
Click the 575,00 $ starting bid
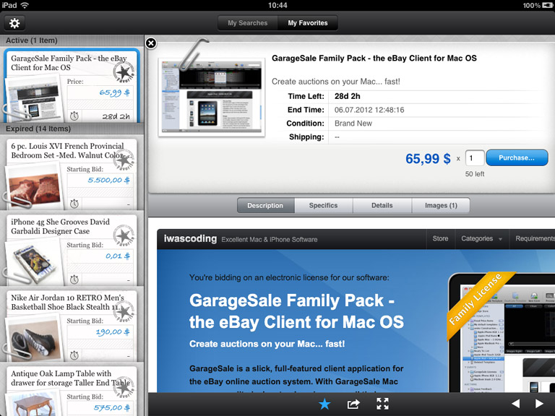[111, 407]
